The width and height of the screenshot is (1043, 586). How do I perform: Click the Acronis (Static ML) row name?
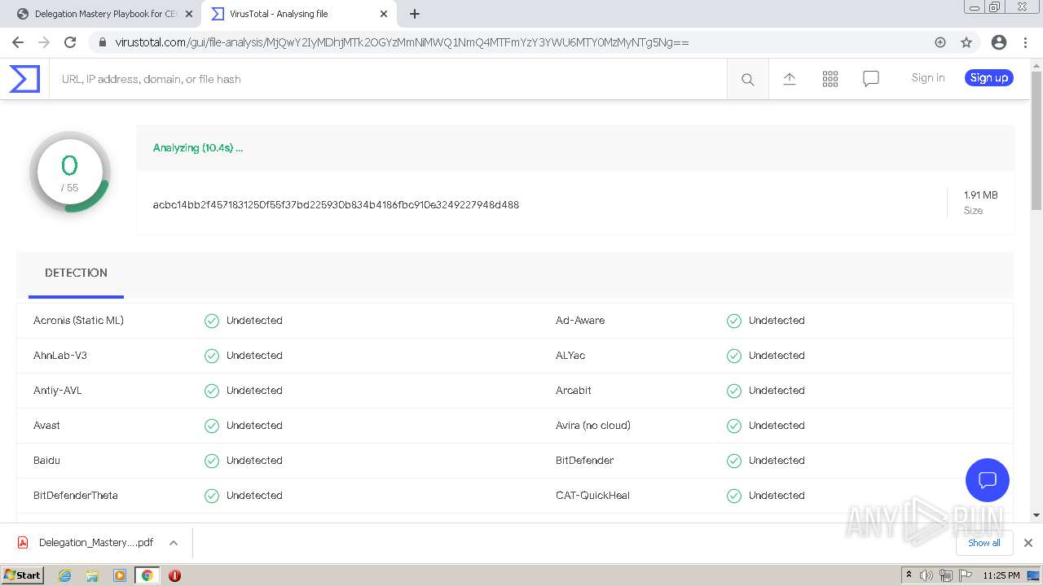[78, 321]
